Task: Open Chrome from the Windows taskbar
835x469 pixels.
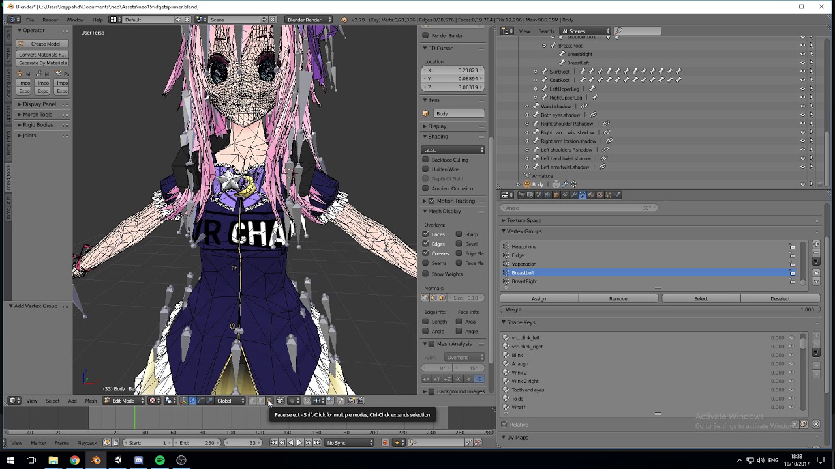Action: [74, 461]
